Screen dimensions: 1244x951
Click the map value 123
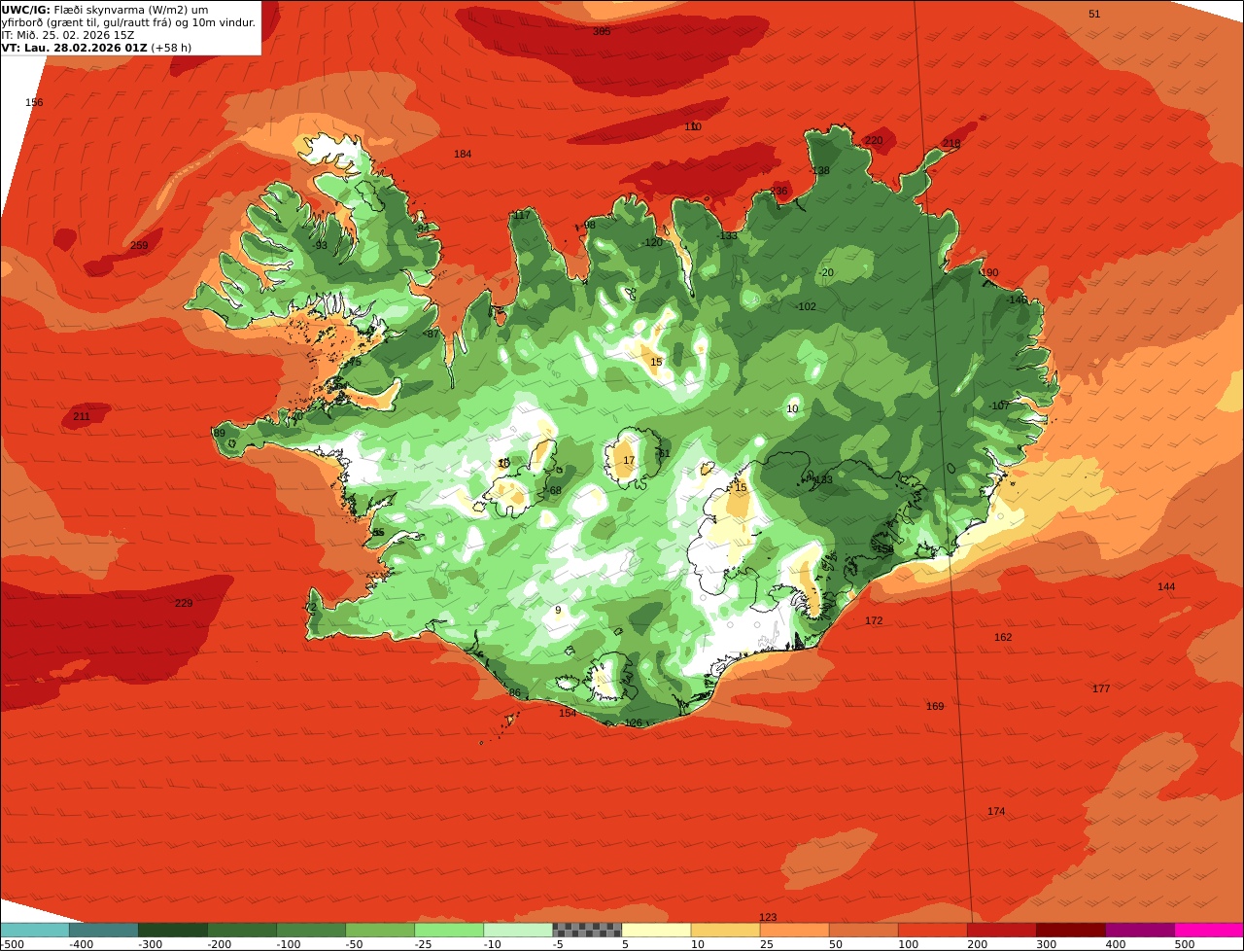[768, 917]
